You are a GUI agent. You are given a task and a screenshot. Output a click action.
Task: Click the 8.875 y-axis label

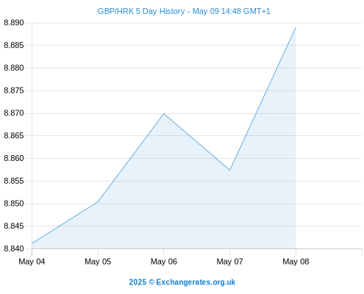14,90
